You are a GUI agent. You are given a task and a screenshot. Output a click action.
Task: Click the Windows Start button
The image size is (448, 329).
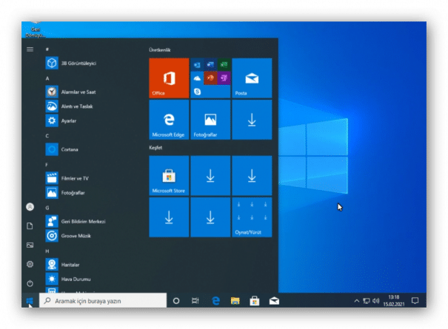[x=30, y=300]
